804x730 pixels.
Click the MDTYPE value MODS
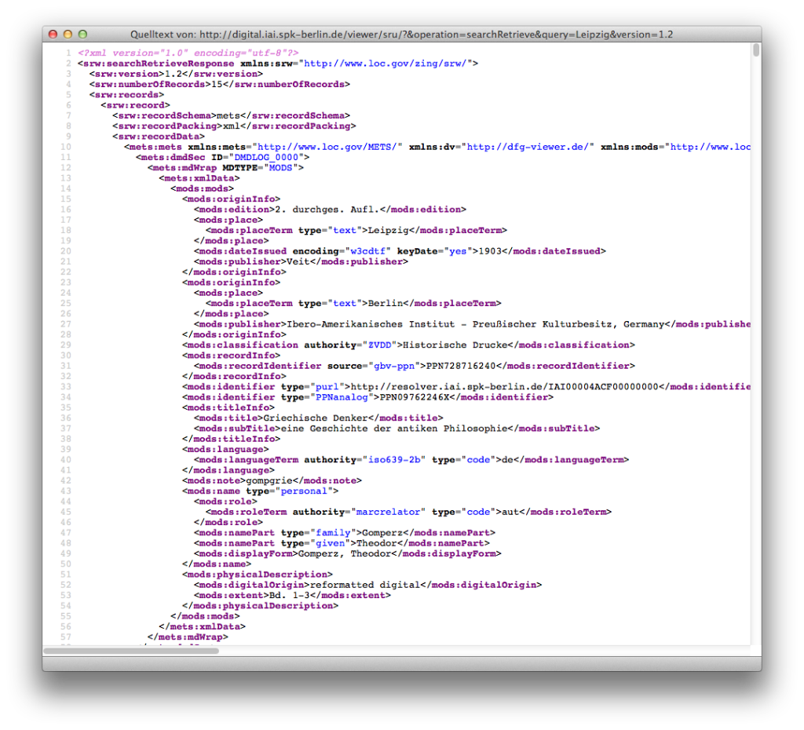tap(280, 168)
